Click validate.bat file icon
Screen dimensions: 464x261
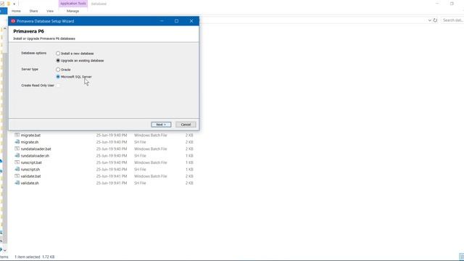[x=17, y=175]
